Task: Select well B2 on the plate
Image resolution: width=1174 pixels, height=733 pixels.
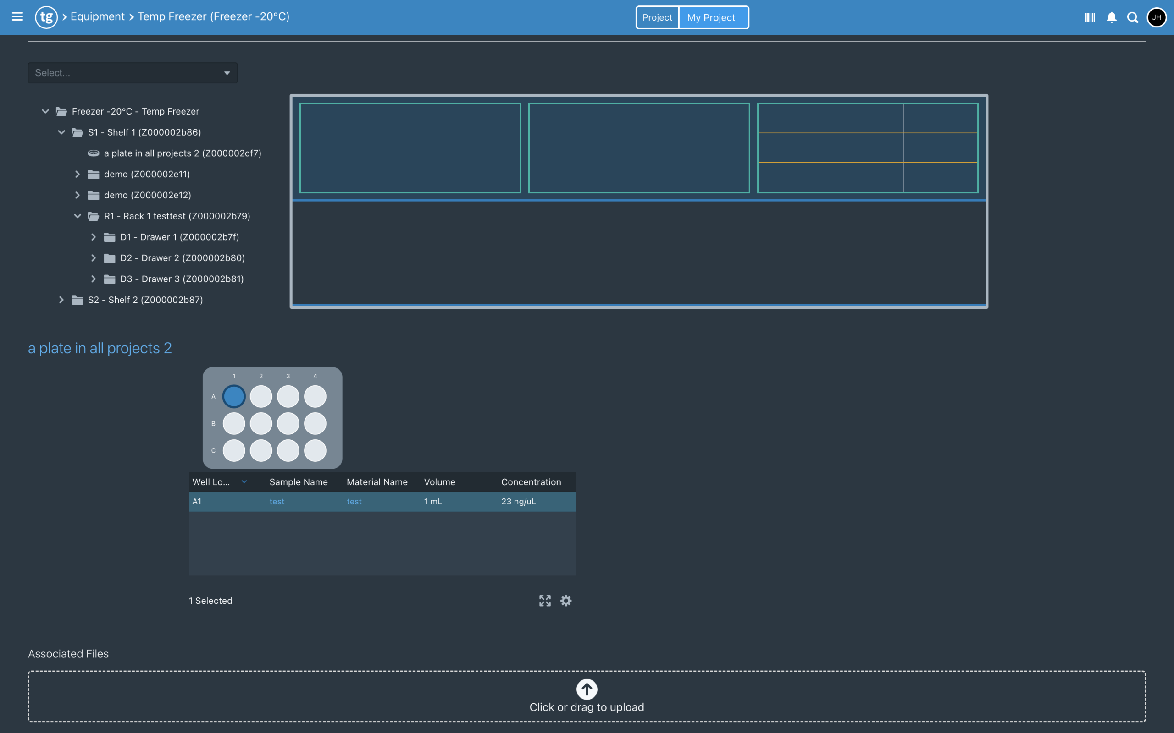Action: tap(261, 424)
